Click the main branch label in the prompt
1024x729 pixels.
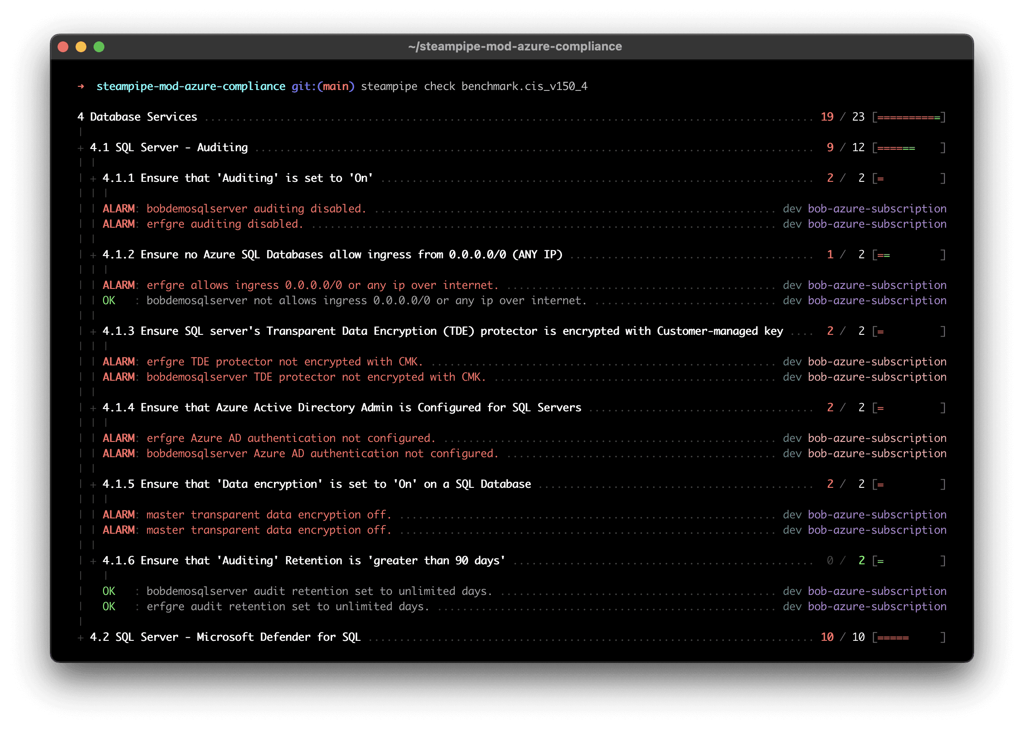click(337, 86)
